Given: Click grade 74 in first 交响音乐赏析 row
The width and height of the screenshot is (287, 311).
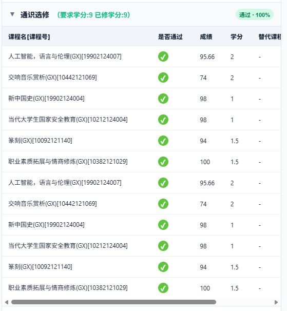Looking at the screenshot, I should (x=203, y=78).
